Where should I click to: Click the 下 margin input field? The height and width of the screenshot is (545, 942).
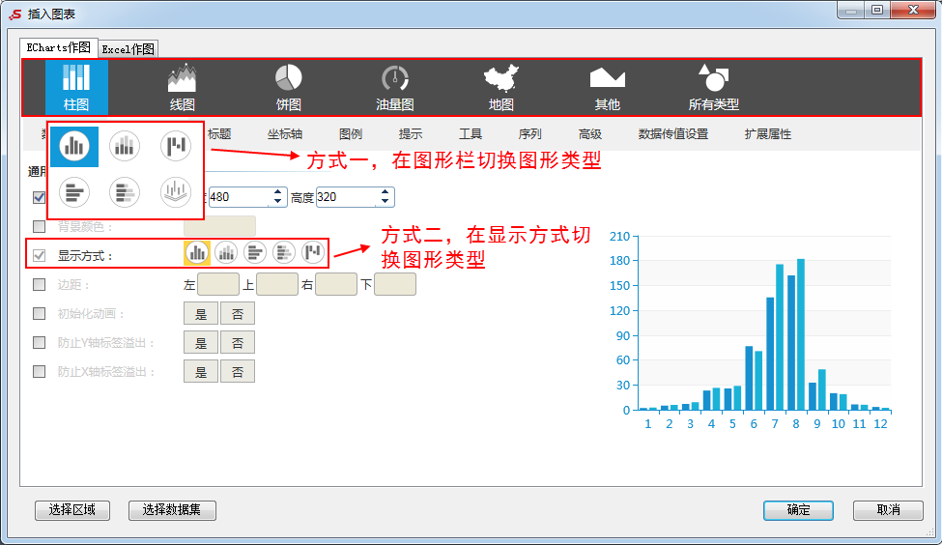(395, 284)
